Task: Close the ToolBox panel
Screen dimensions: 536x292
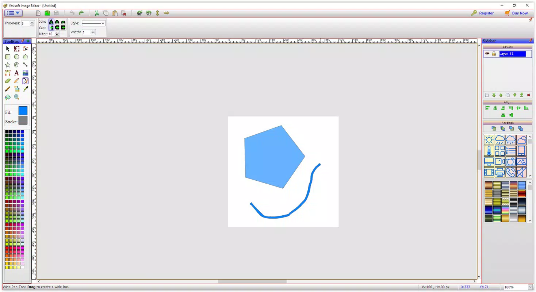Action: point(28,41)
